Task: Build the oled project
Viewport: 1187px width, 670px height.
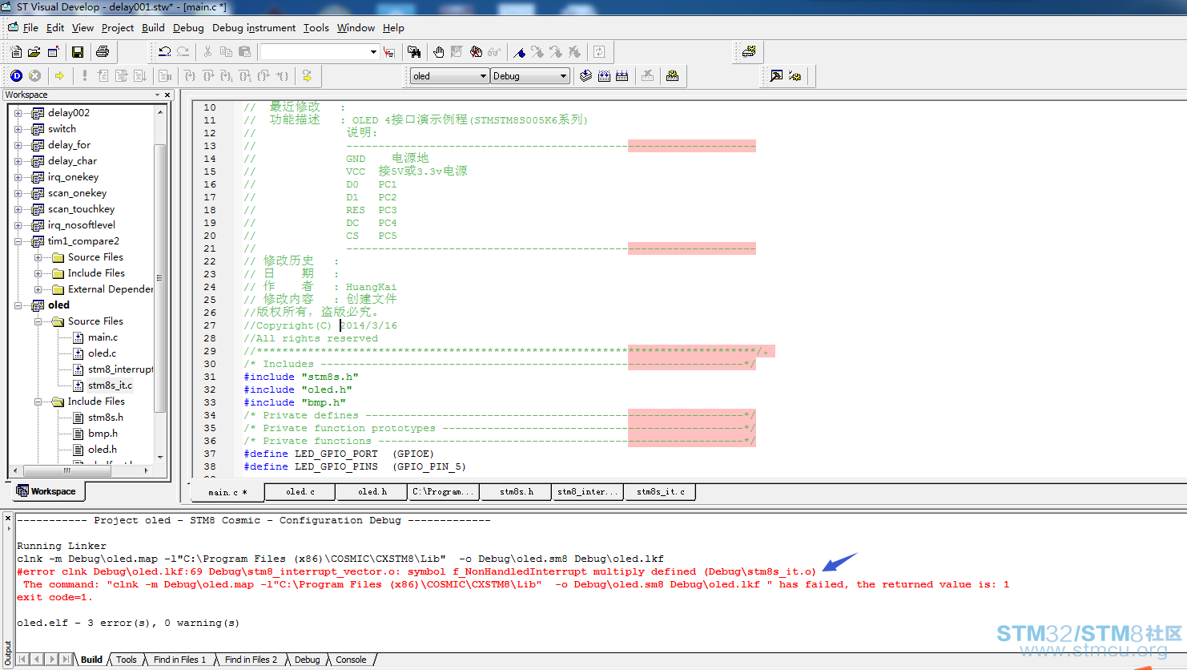Action: [x=604, y=75]
